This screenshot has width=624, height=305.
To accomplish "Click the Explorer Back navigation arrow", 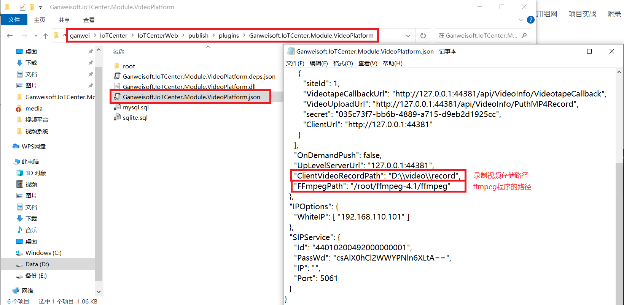I will click(x=10, y=36).
